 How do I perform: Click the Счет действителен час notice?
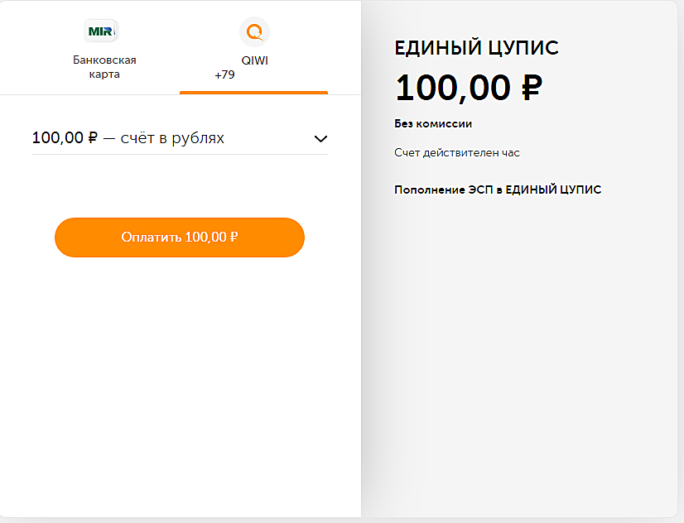457,153
